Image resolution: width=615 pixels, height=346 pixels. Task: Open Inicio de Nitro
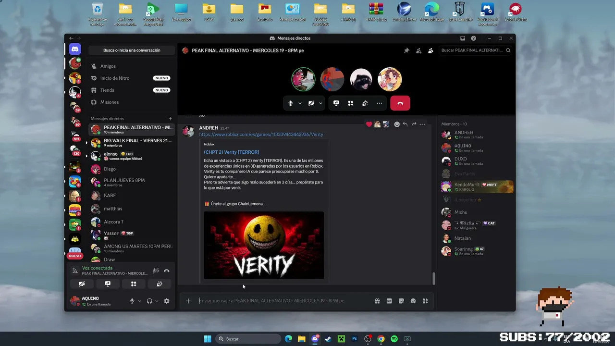(132, 78)
